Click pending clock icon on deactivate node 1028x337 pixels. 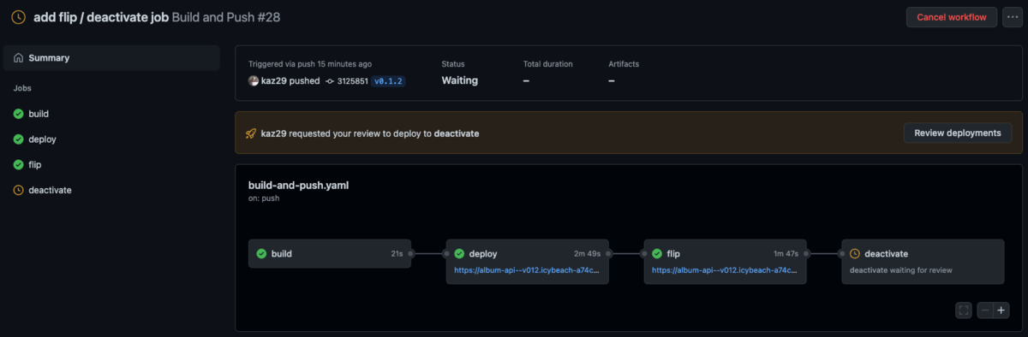point(855,254)
